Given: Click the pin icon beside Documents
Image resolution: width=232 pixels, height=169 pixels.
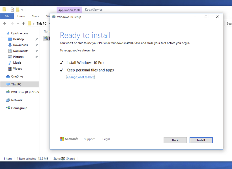Looking at the screenshot, I should click(x=37, y=51).
